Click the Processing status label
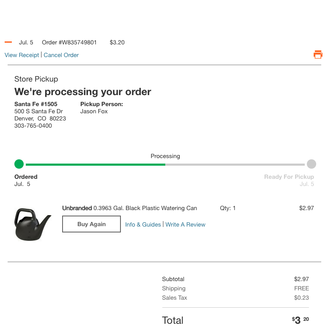Image resolution: width=328 pixels, height=328 pixels. point(165,156)
